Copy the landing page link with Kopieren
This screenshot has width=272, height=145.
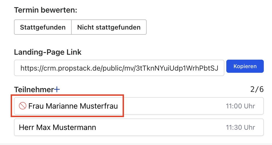[x=245, y=66]
